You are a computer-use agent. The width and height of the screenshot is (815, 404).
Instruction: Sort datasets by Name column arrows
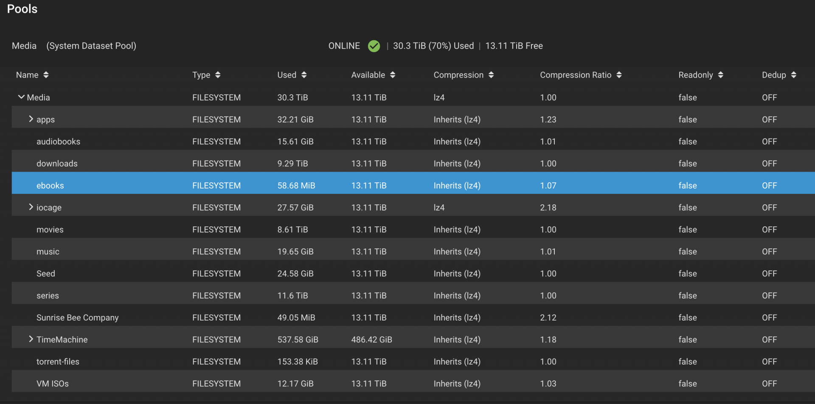point(46,75)
